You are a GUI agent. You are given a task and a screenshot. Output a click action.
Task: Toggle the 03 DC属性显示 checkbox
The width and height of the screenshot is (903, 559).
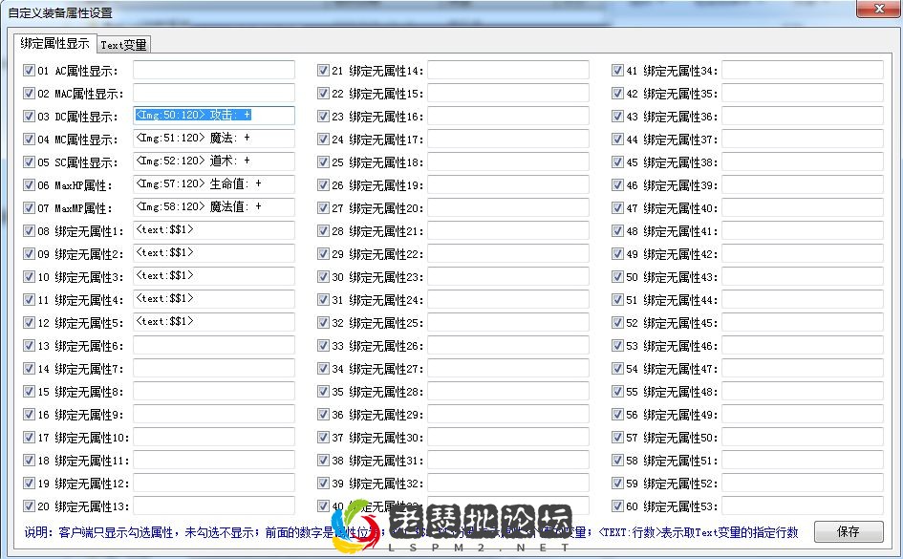29,117
